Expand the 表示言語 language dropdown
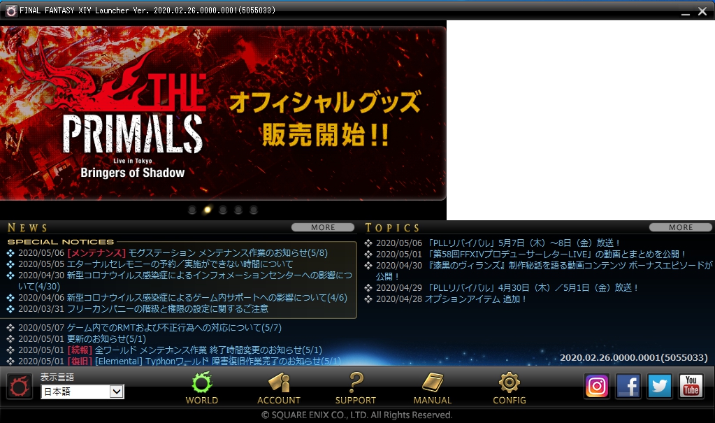The width and height of the screenshot is (715, 423). pyautogui.click(x=82, y=392)
